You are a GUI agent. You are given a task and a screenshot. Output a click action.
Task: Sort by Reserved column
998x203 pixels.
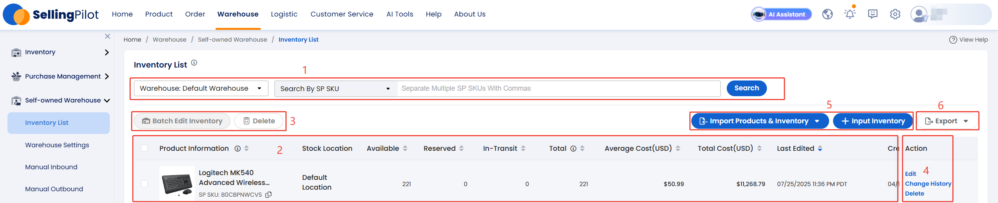coord(461,148)
